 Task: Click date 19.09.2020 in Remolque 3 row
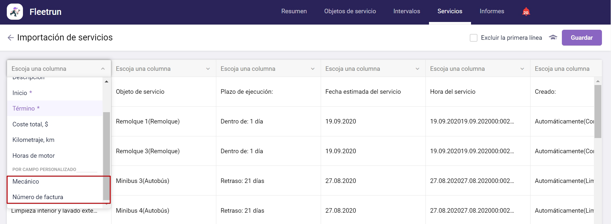(373, 151)
